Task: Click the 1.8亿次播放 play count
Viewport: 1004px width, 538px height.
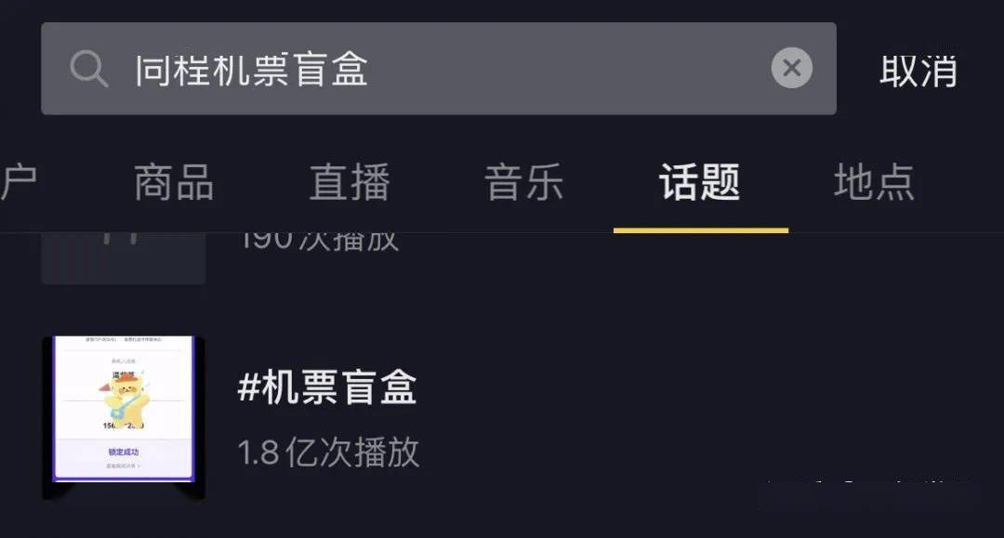Action: point(328,453)
